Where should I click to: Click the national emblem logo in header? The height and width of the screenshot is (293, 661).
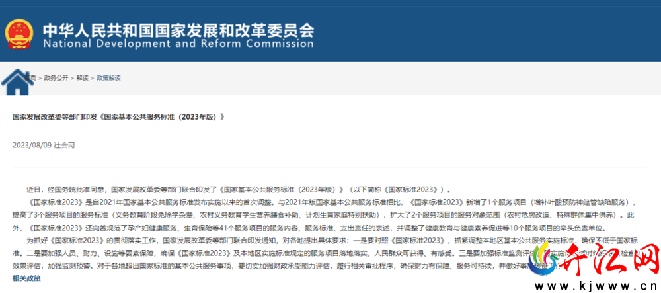[19, 34]
